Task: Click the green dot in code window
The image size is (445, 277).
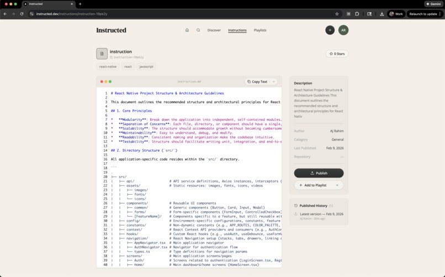Action: (x=110, y=82)
